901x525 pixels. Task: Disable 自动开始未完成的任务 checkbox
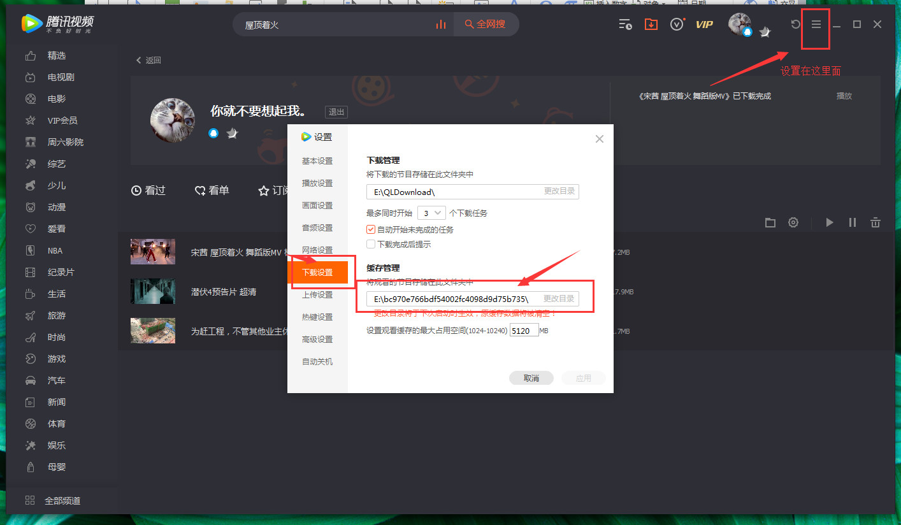click(371, 230)
